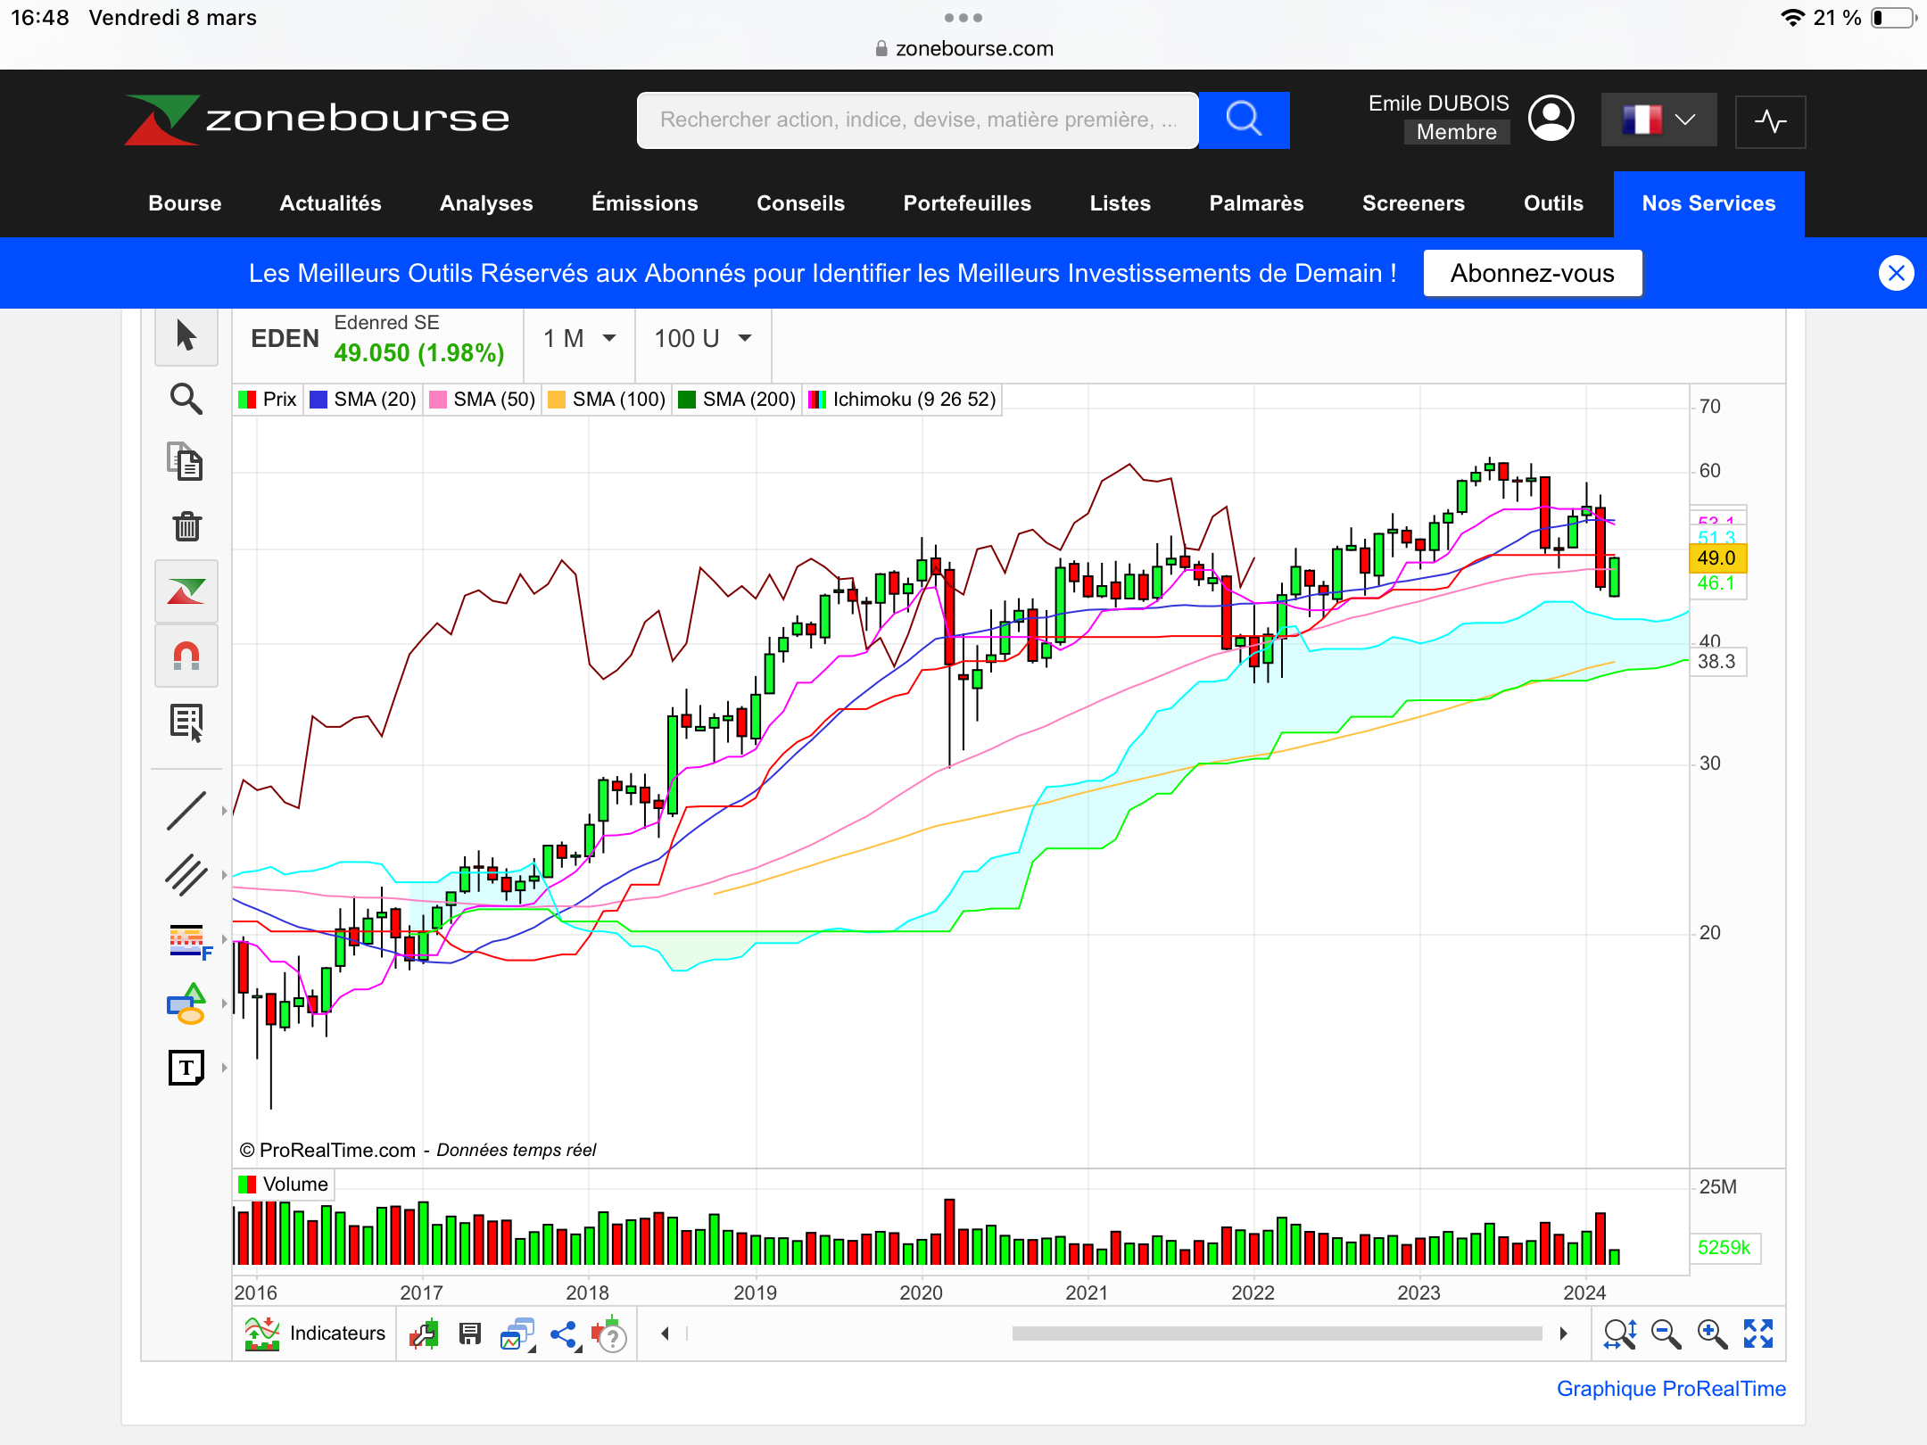
Task: Click the chart horizontal scrollbar
Action: point(1276,1334)
